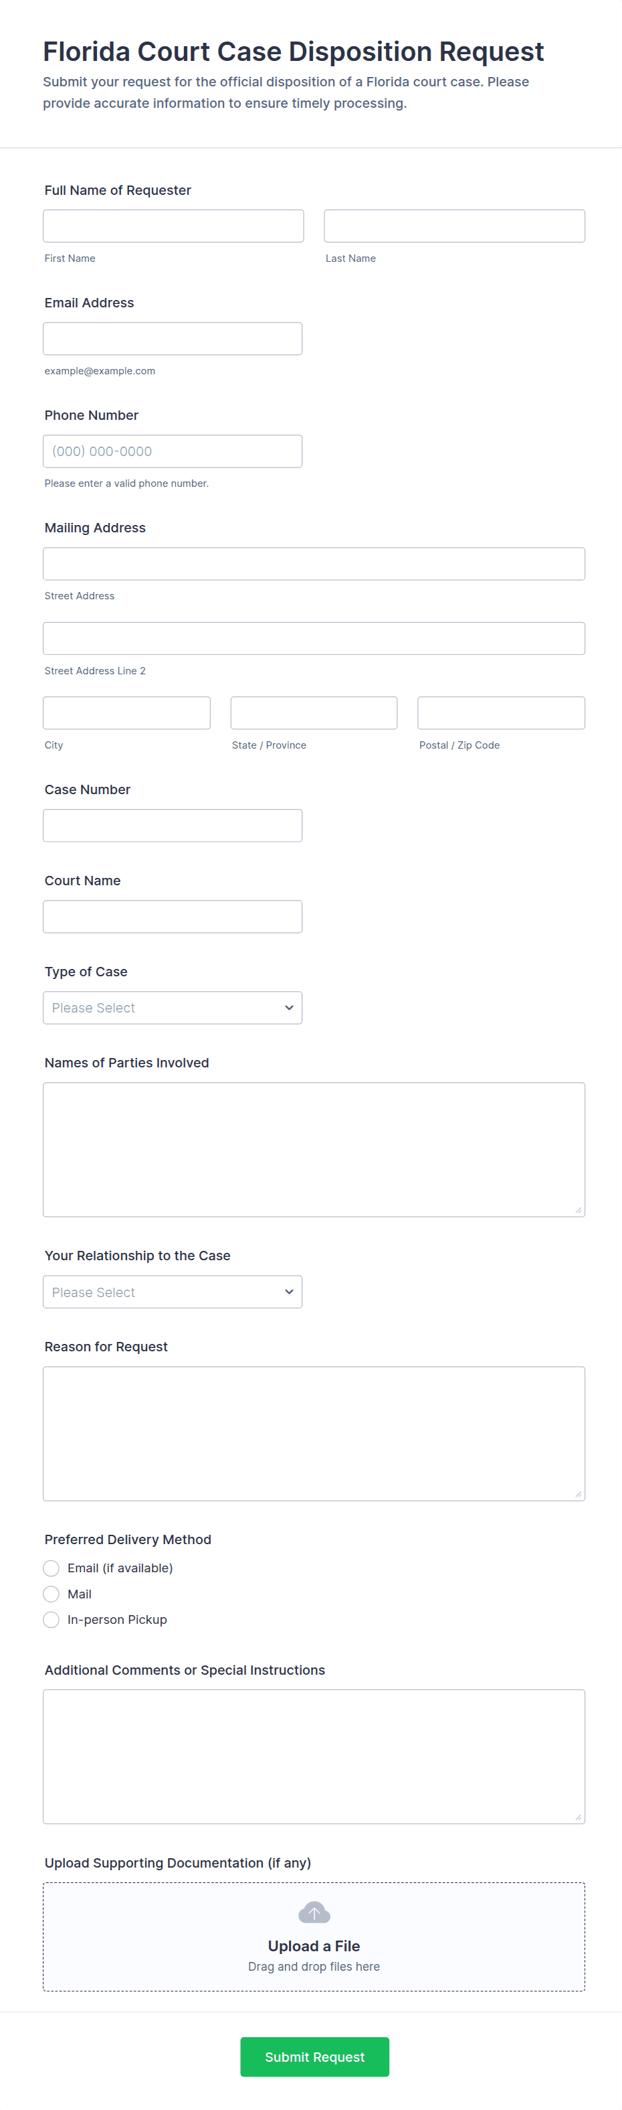Click the Case Number input
Viewport: 622px width, 2110px height.
click(x=172, y=826)
